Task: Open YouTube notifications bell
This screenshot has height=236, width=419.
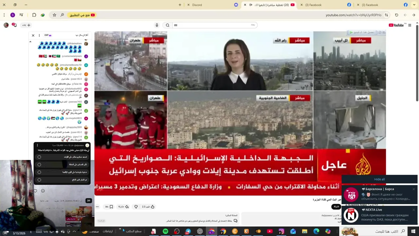Action: (x=14, y=25)
